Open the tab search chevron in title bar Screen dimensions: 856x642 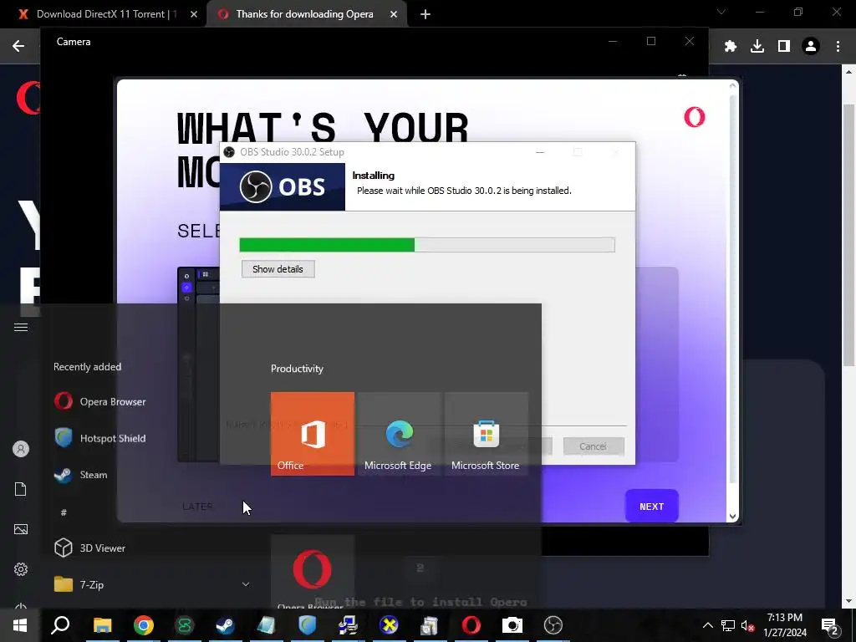coord(721,12)
